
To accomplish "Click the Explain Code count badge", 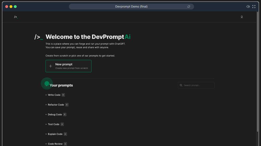I will pyautogui.click(x=65, y=134).
